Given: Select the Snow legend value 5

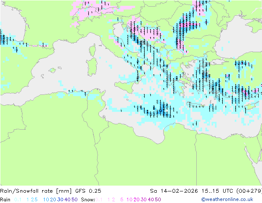Looking at the screenshot, I should [122, 200].
